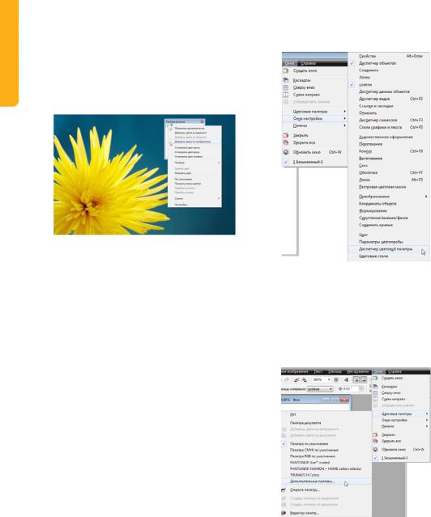Open the Текст menu in the lower menu bar
431x517 pixels.
click(318, 371)
